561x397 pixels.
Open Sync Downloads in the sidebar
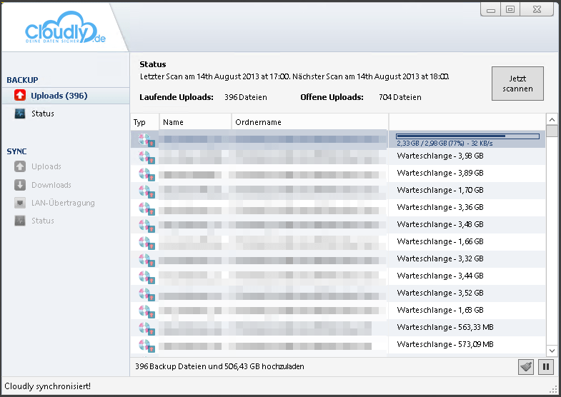click(x=51, y=185)
